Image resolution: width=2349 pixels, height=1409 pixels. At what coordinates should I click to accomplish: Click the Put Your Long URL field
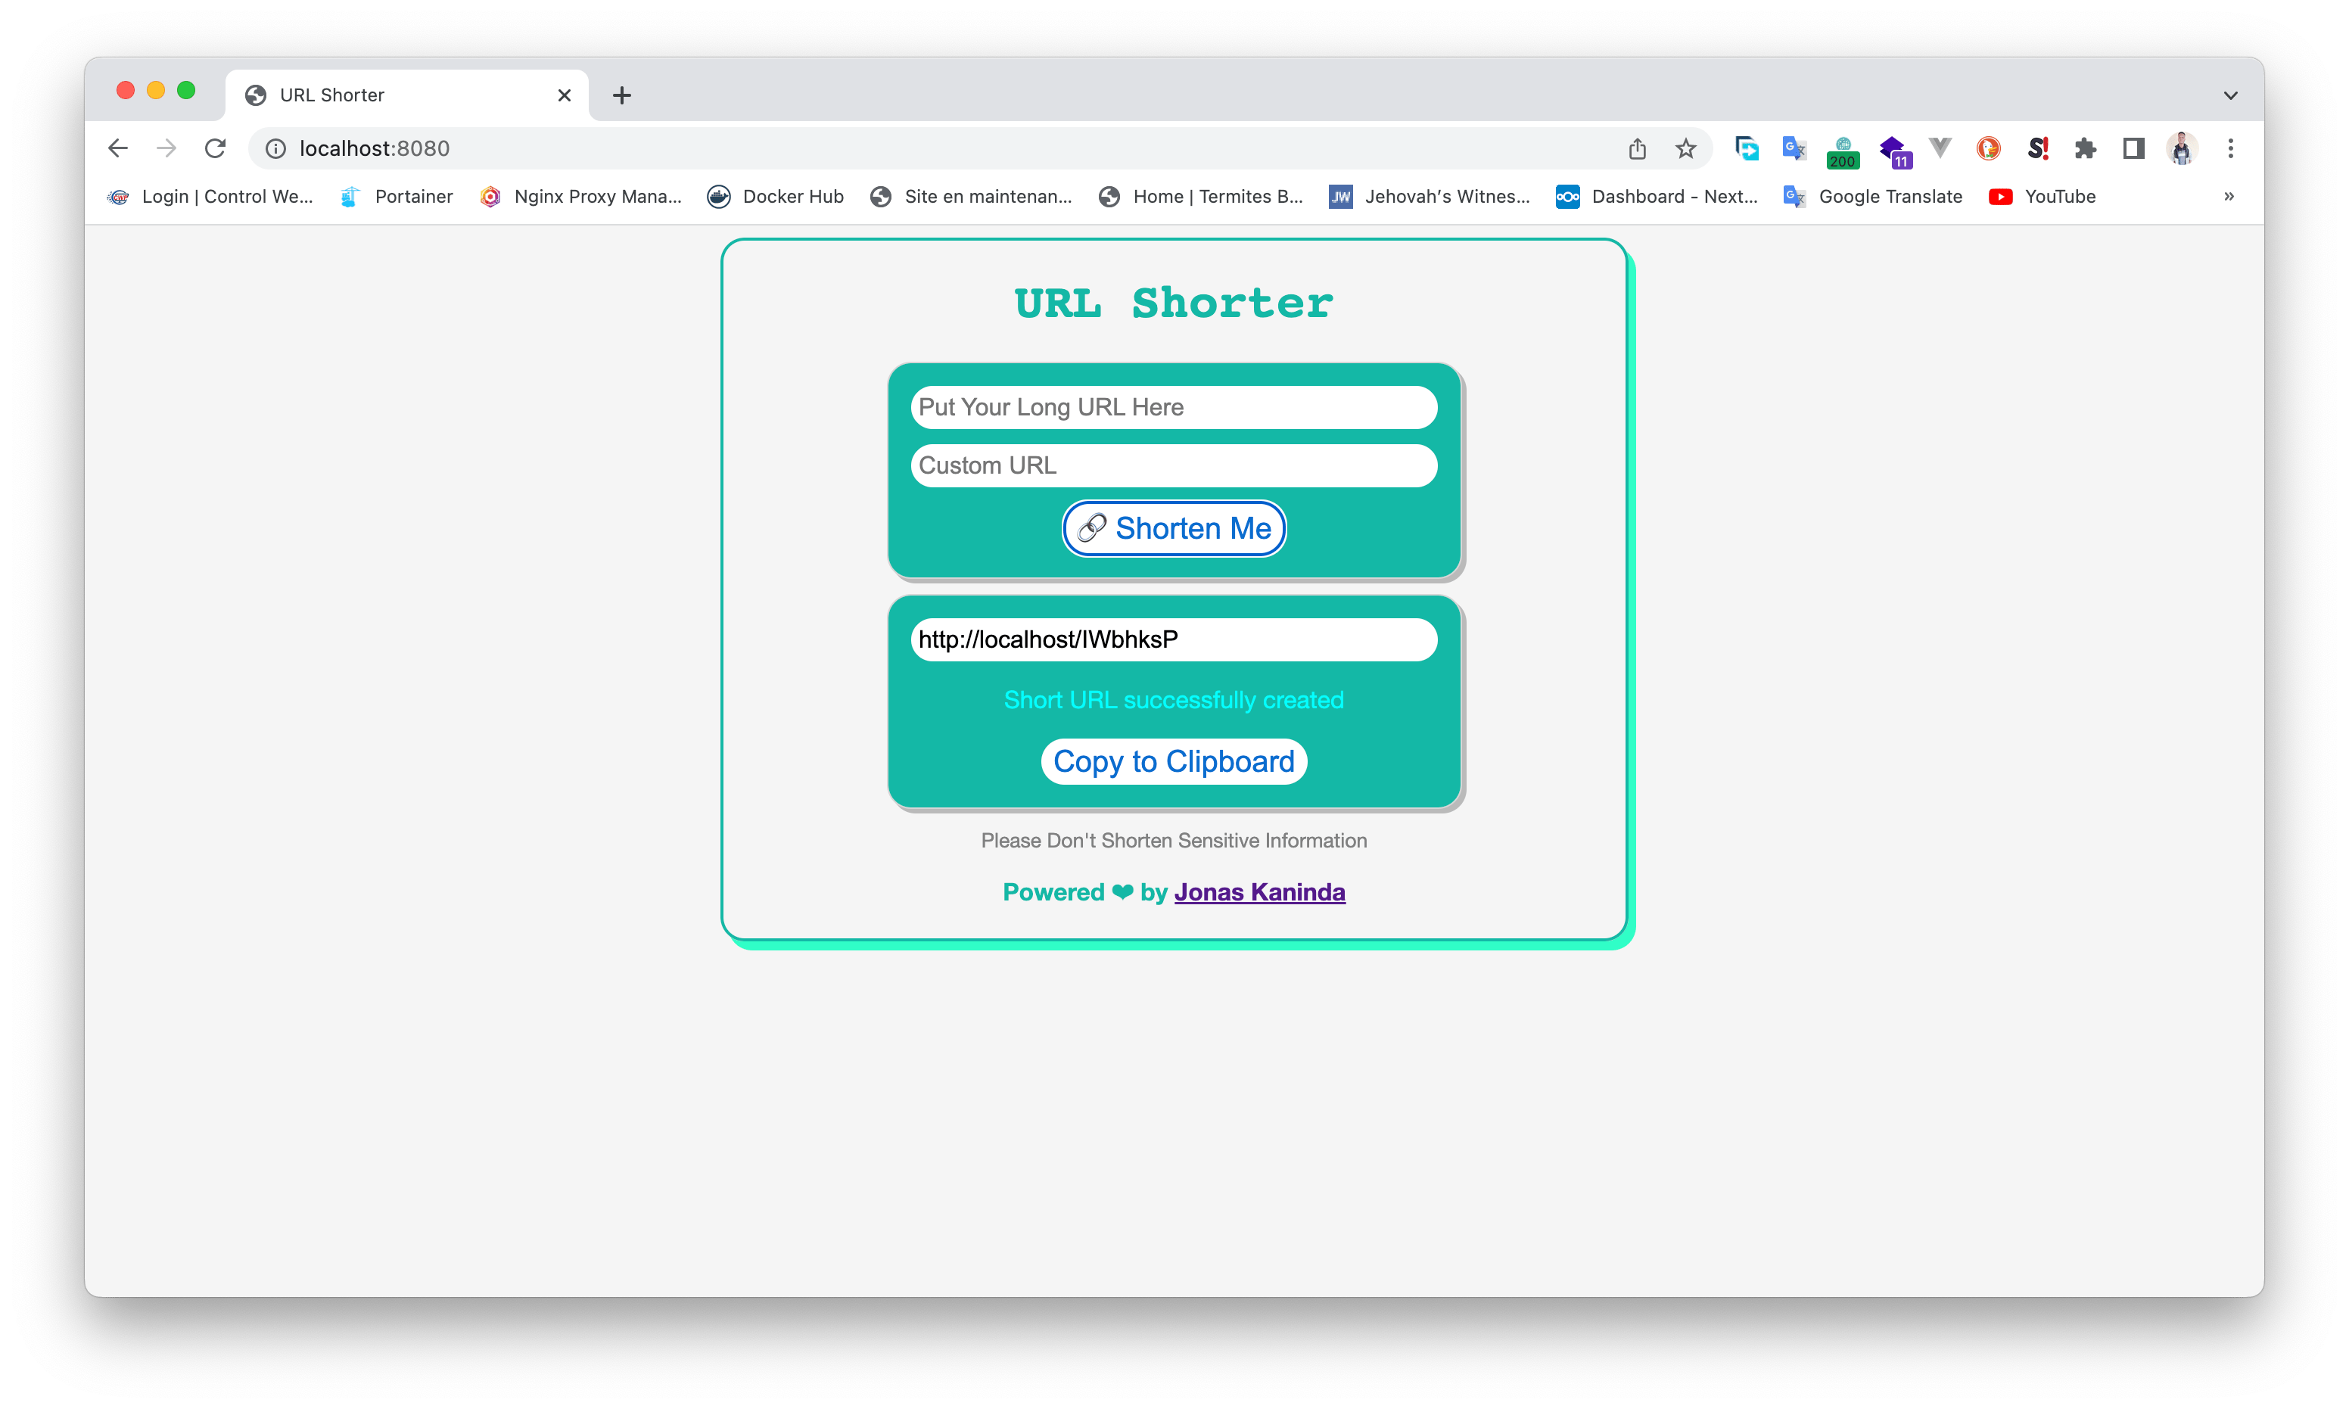point(1174,407)
